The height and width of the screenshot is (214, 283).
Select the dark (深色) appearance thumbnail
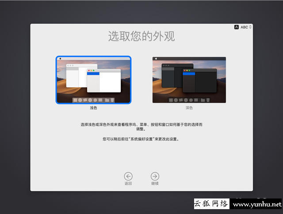coord(189,80)
